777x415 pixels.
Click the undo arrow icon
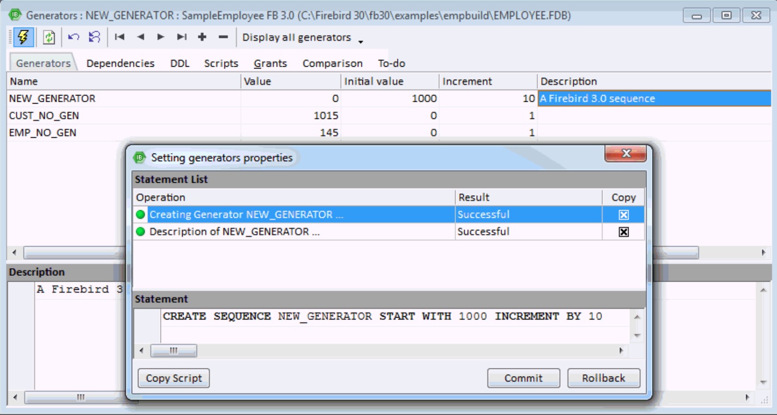click(74, 37)
